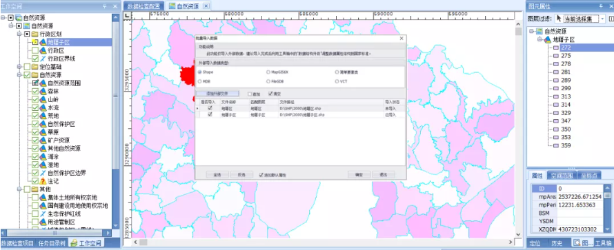Click the 森林 layer icon
This screenshot has width=614, height=250.
[43, 92]
